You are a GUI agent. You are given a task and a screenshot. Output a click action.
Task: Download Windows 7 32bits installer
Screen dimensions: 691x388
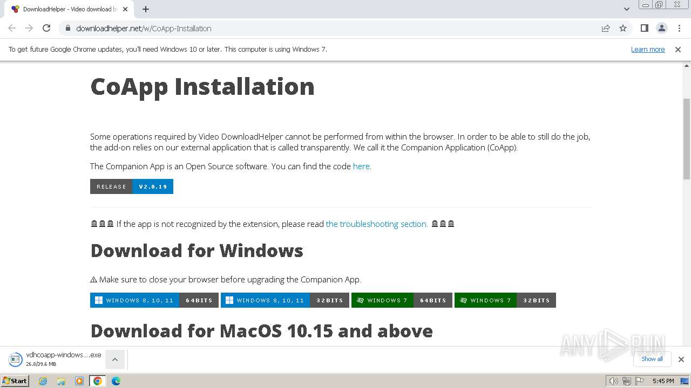coord(505,300)
